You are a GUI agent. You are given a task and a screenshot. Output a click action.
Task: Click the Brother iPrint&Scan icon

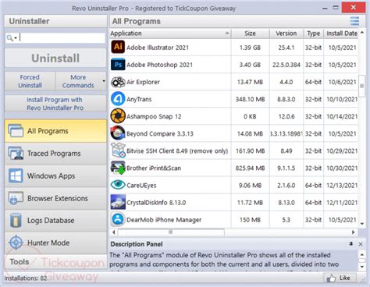tap(118, 168)
